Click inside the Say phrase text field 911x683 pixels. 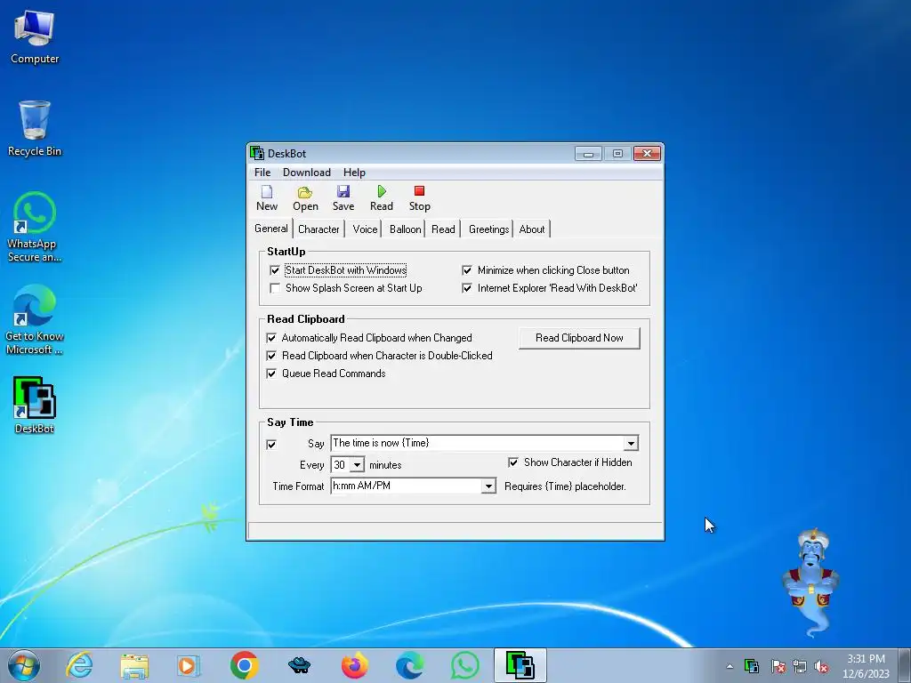click(x=478, y=443)
